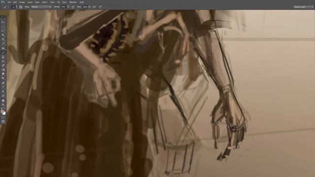Open the Filter menu

(x=52, y=2)
